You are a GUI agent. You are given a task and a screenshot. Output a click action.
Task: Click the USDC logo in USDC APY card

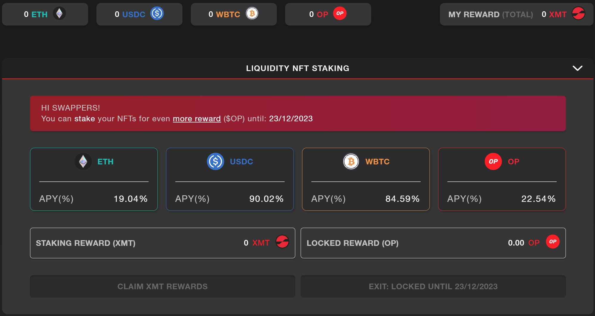tap(215, 161)
